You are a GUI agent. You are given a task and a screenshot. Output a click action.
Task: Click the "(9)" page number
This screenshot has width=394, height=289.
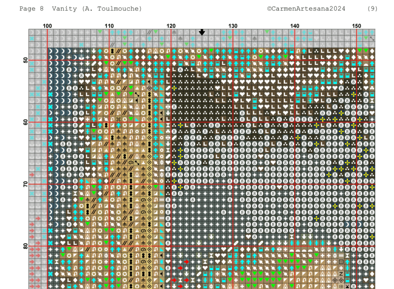[372, 9]
